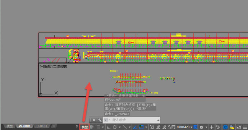Image resolution: width=248 pixels, height=130 pixels.
Task: Click the clean screen icon
Action: coord(239,127)
